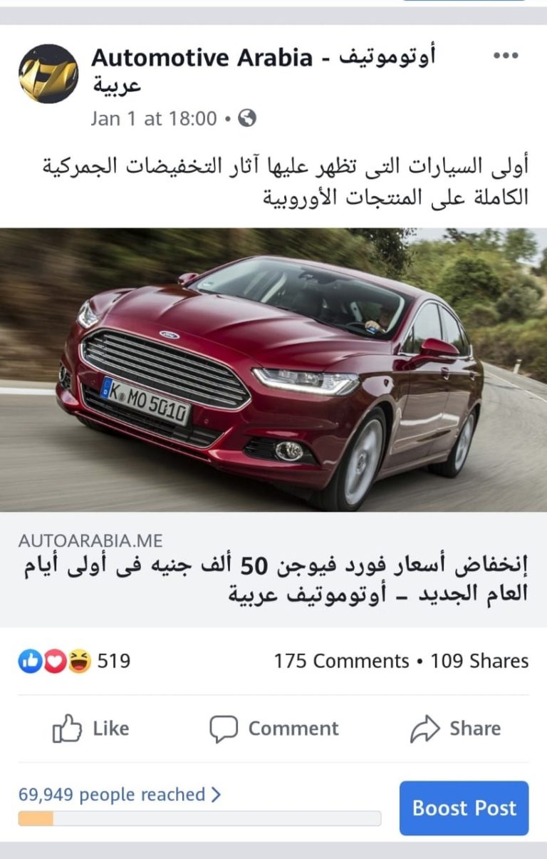The height and width of the screenshot is (859, 547).
Task: Click the globe public audience icon
Action: (247, 118)
